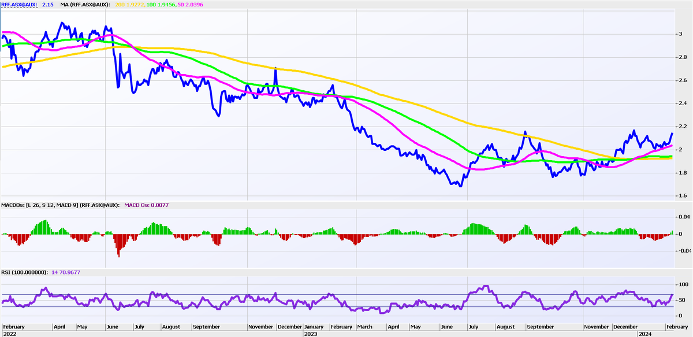Click the 2024 year label on the time axis
Image resolution: width=693 pixels, height=337 pixels.
[x=645, y=334]
